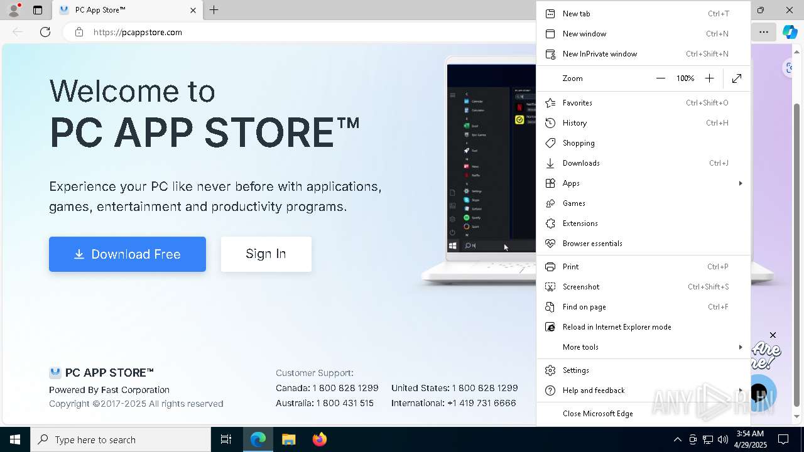
Task: Expand the Apps submenu
Action: point(643,183)
